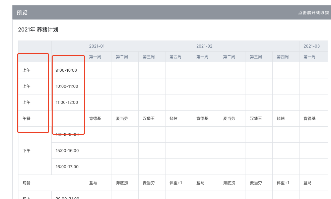Click the 晚餐 row label
Screen dimensions: 331x199
26,183
